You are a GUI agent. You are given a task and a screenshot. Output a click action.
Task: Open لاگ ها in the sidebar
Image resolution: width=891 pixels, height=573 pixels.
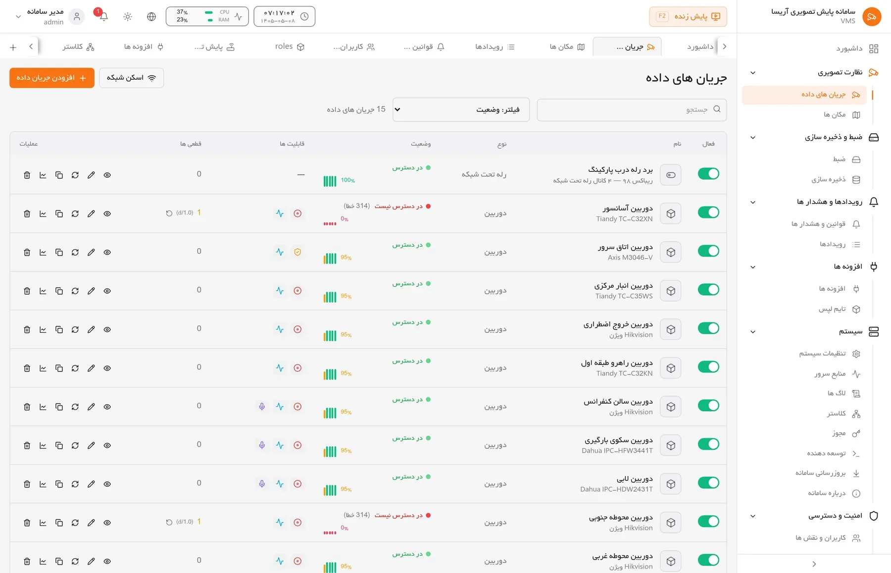coord(844,394)
